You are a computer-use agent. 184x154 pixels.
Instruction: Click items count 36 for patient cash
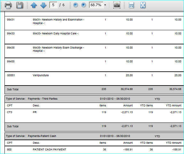104,149
